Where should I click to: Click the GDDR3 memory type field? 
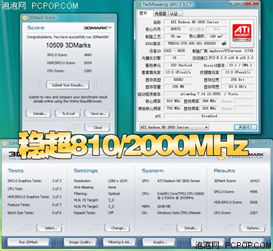click(x=179, y=80)
